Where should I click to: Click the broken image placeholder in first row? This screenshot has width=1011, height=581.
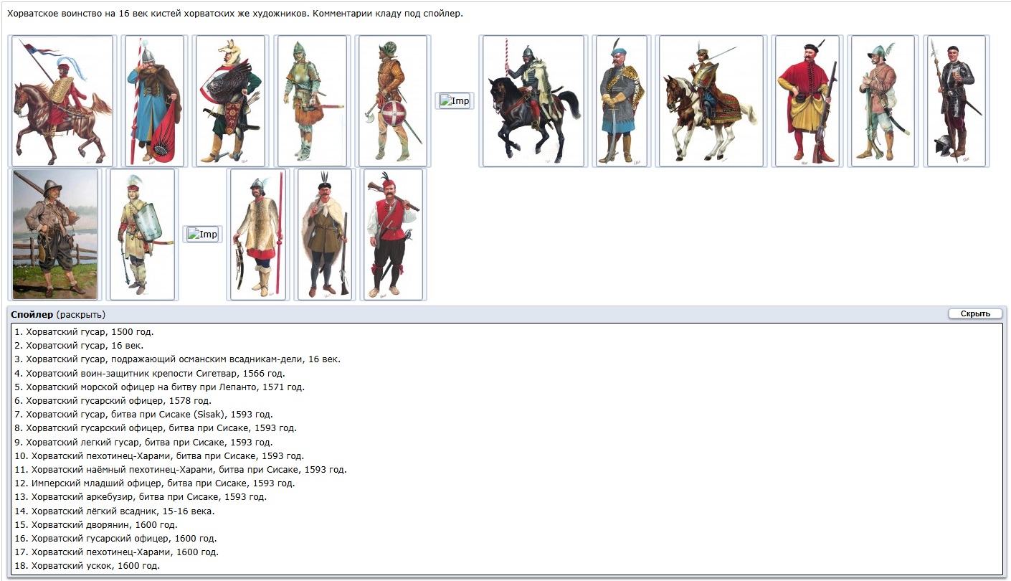pyautogui.click(x=454, y=101)
